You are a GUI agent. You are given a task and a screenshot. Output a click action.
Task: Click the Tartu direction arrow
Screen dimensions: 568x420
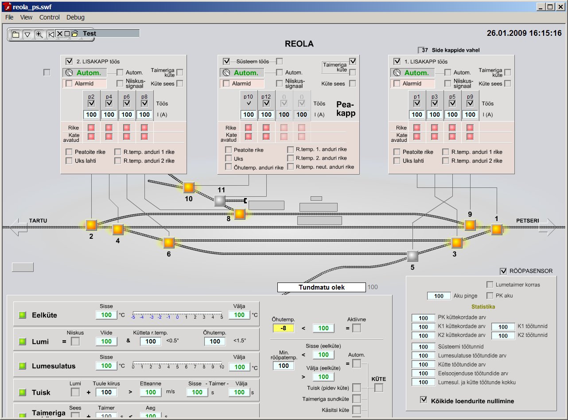pos(19,227)
